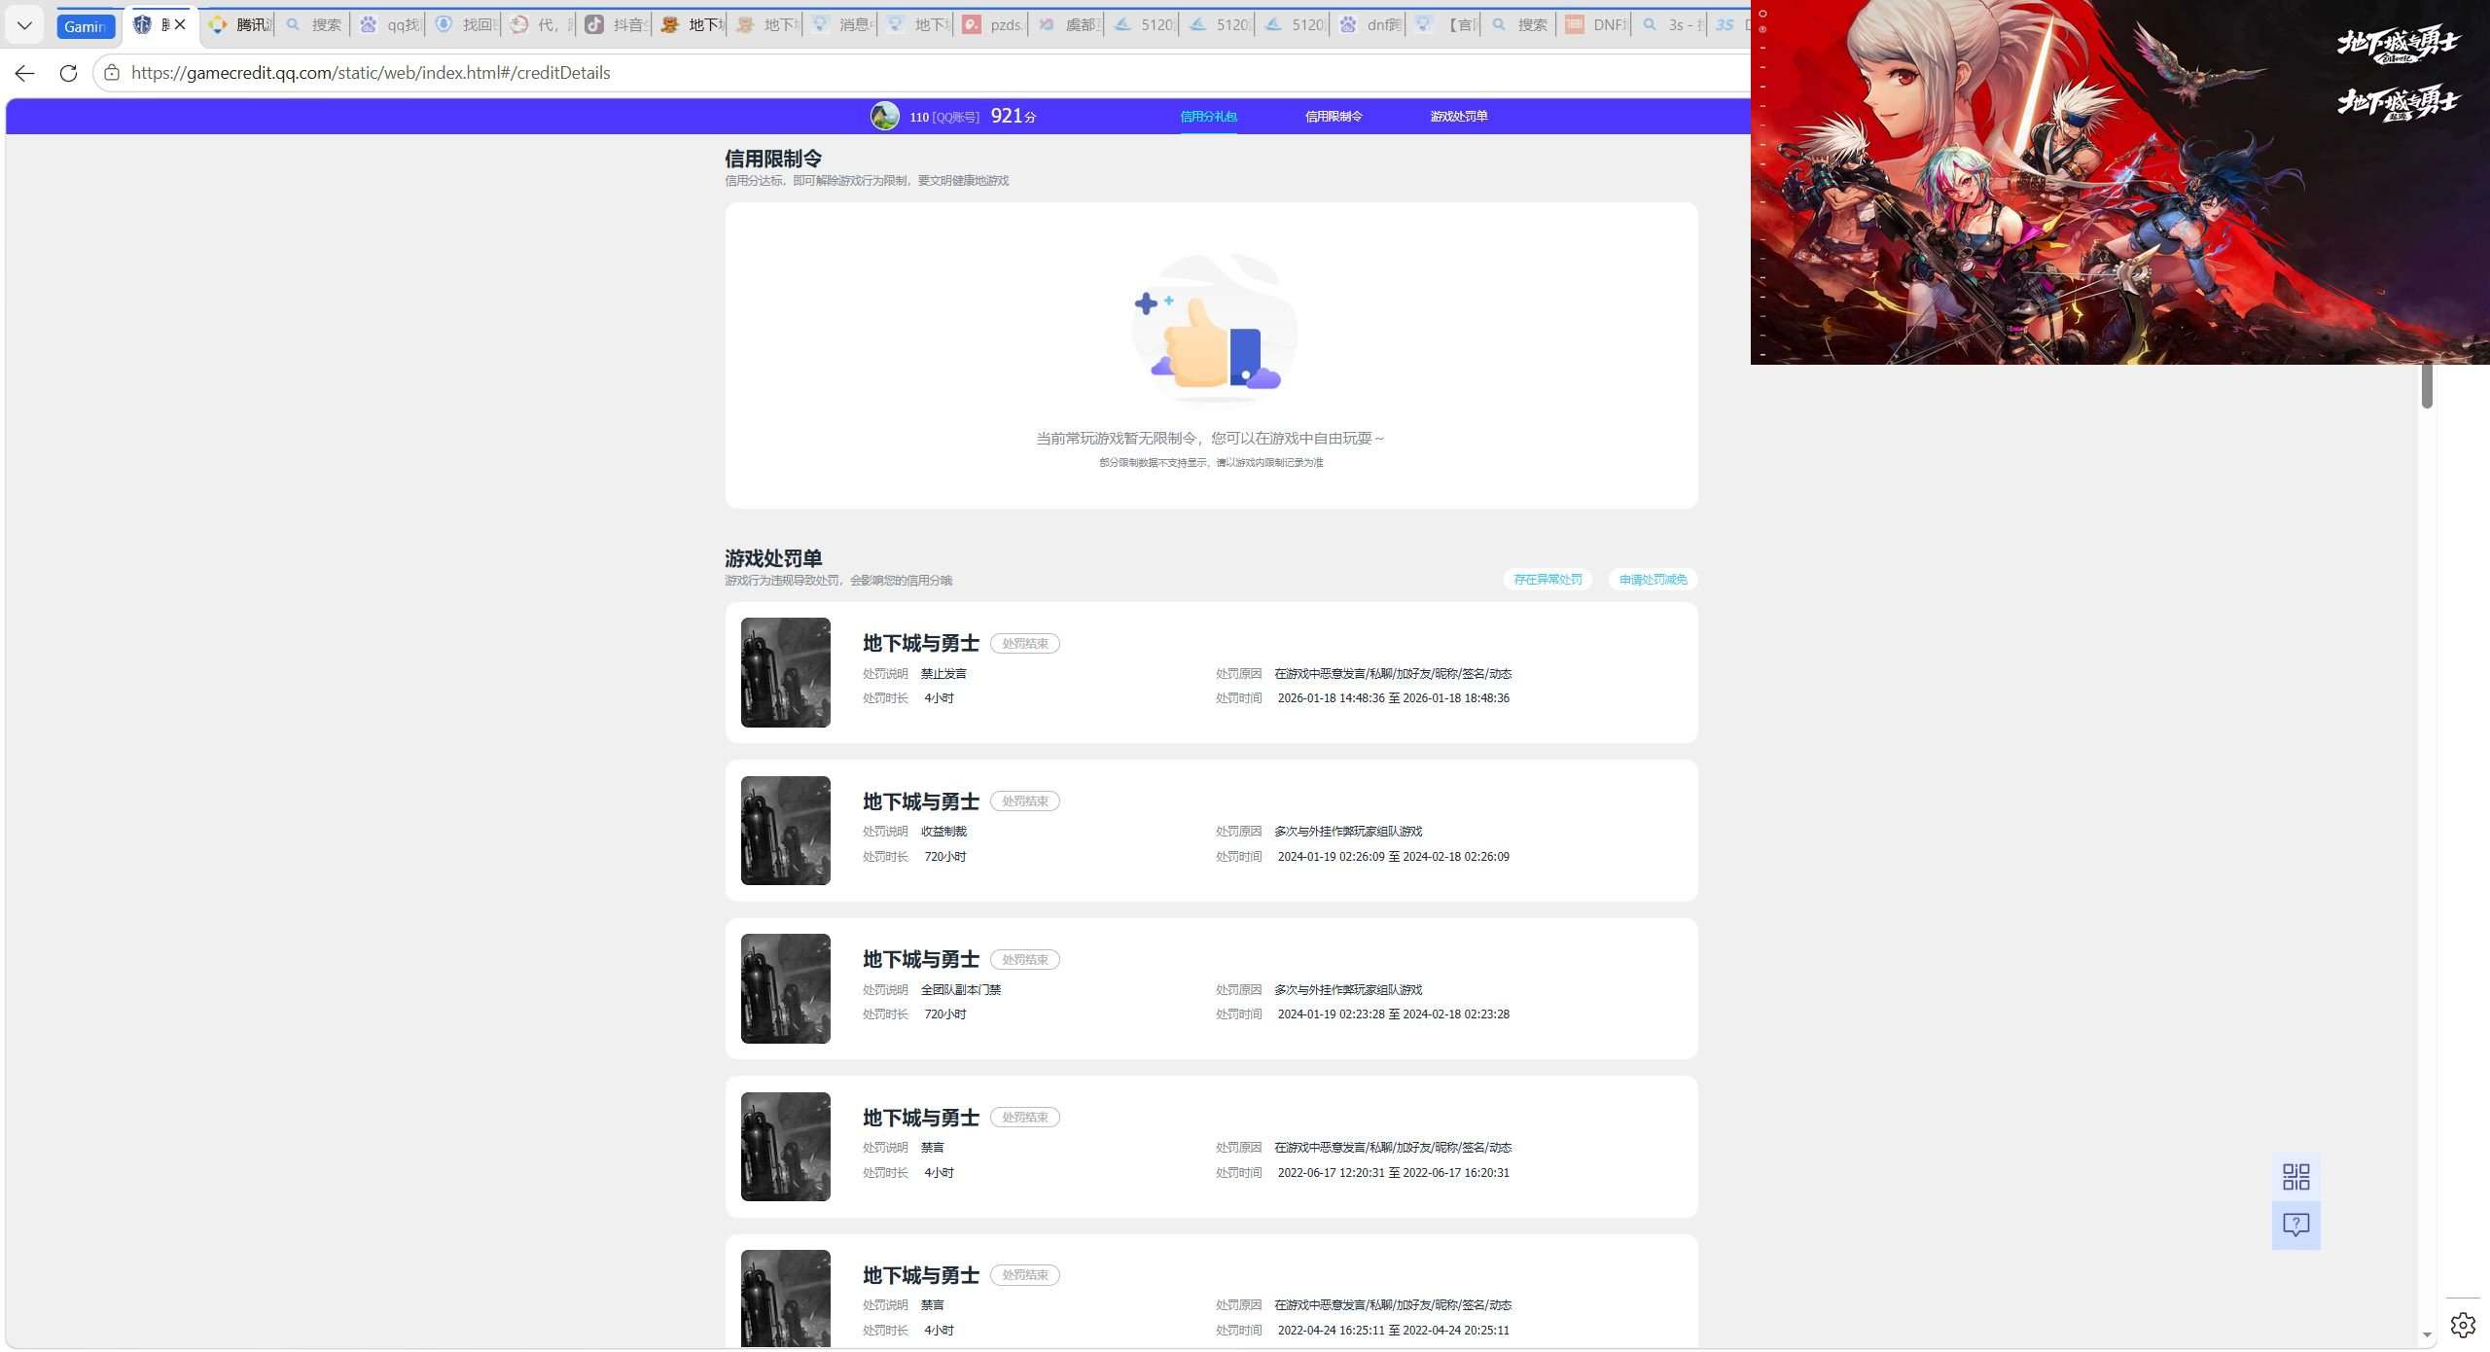Select the 游戏处罚单 section heading
2490x1352 pixels.
773,558
